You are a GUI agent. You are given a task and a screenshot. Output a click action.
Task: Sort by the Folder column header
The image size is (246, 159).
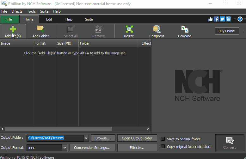click(108, 43)
